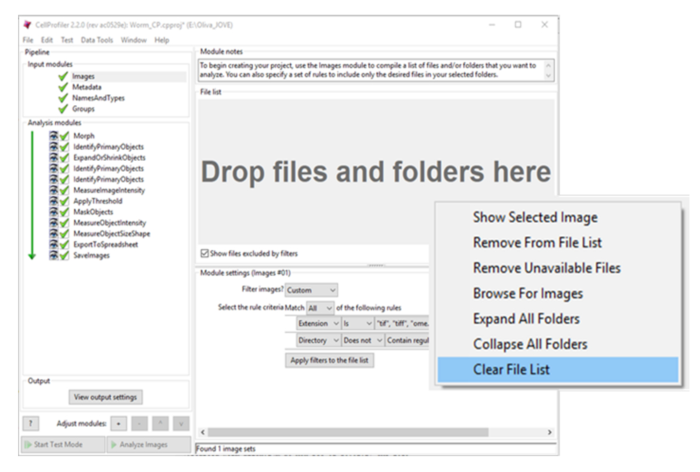Viewport: 700px width, 472px height.
Task: Open the Is operator dropdown
Action: (358, 323)
